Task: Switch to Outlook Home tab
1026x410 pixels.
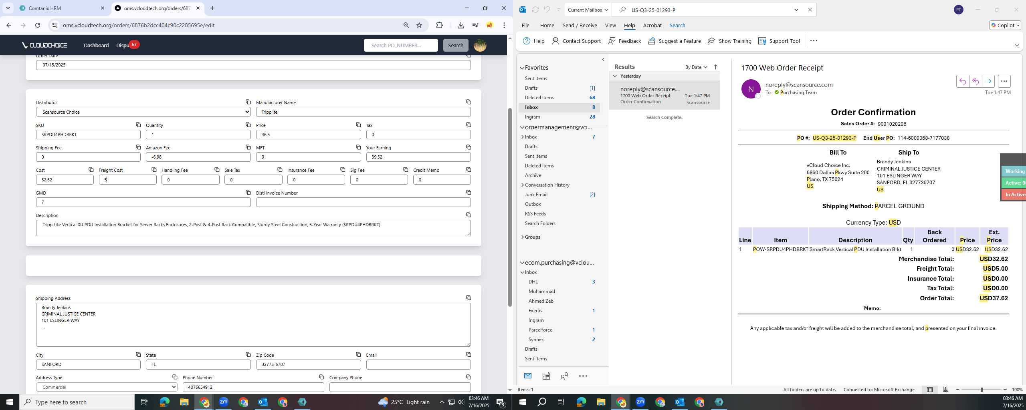Action: point(547,25)
